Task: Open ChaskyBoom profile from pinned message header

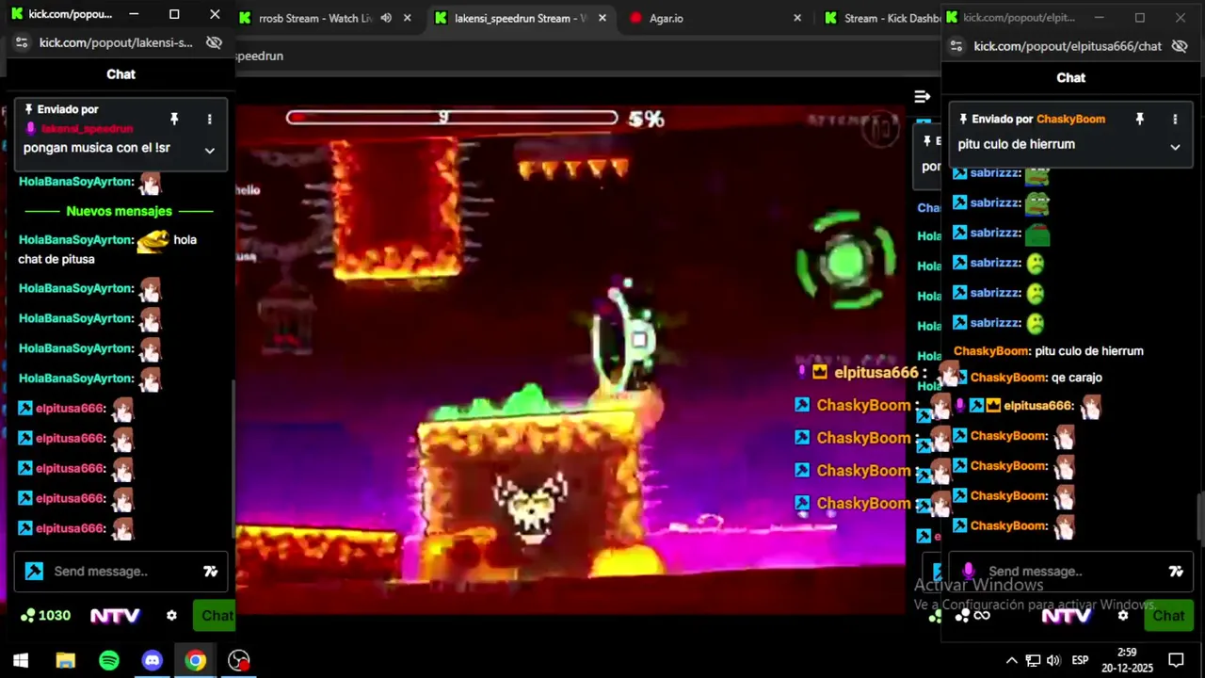Action: point(1070,119)
